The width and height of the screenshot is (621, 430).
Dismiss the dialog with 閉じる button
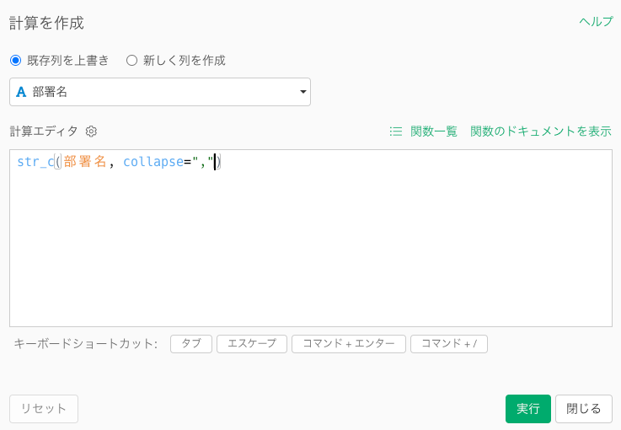click(x=583, y=409)
